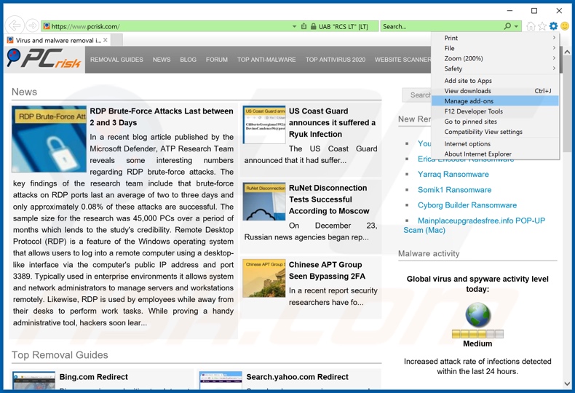Click the Top Removal Guides heading
The width and height of the screenshot is (575, 393).
60,355
